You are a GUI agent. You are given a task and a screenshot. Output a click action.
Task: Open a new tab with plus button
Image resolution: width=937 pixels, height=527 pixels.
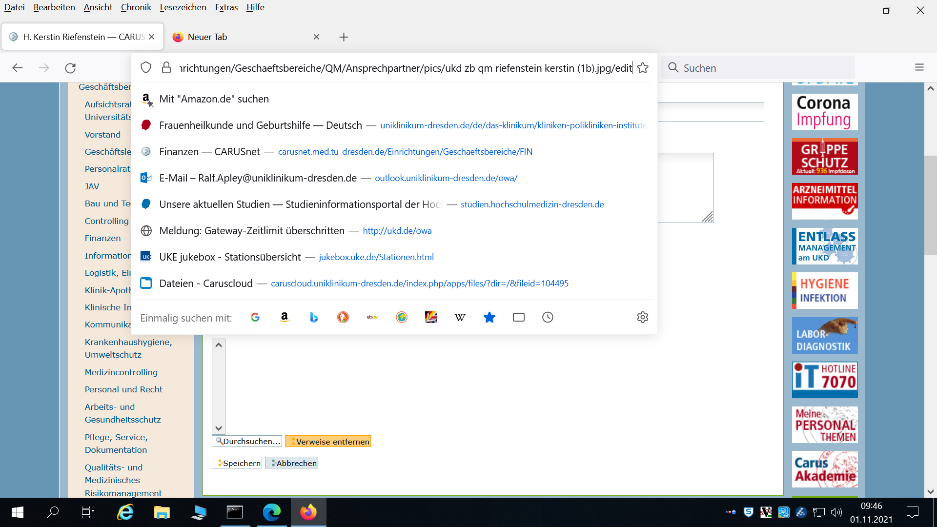point(344,37)
